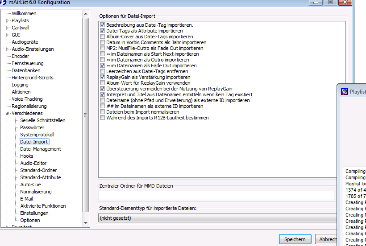Image resolution: width=366 pixels, height=246 pixels.
Task: Click the Zentraler Ordner für MMD-Dateien field
Action: (x=216, y=195)
